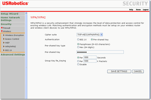The image size is (151, 100).
Task: Select 802.1X authentication radio button
Action: [78, 40]
